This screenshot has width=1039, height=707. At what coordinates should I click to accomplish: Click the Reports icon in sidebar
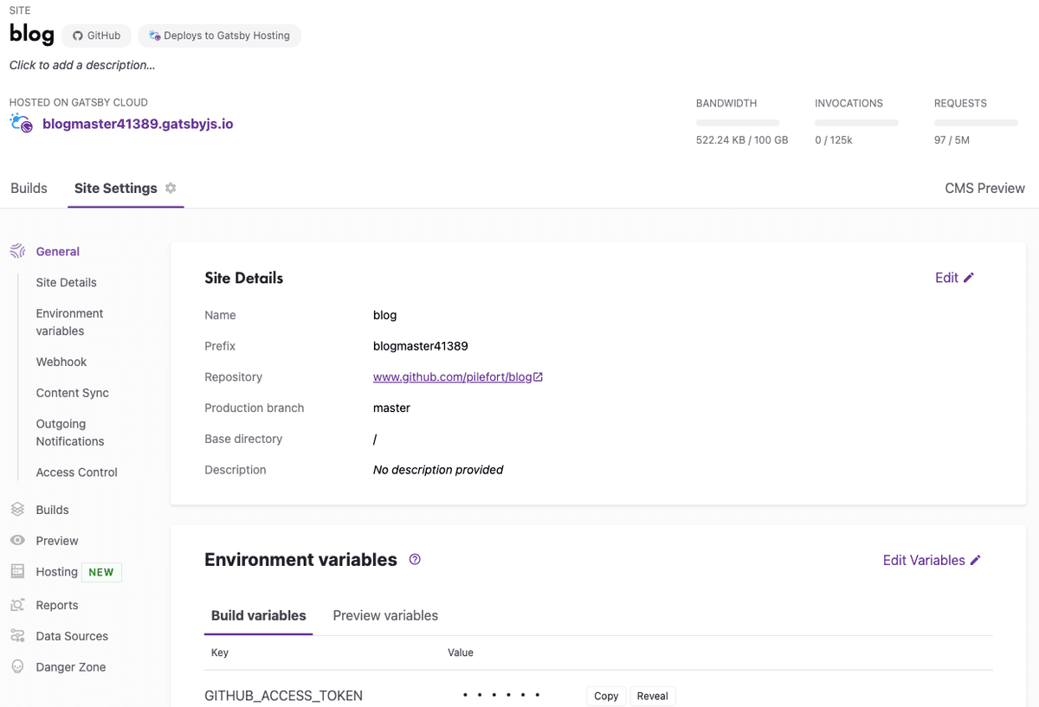click(x=17, y=605)
